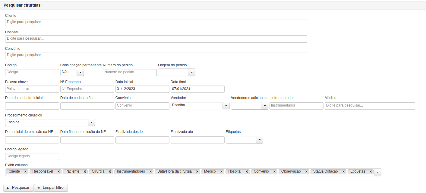
Task: Remove the Status/Cotação column tag
Action: coord(343,172)
